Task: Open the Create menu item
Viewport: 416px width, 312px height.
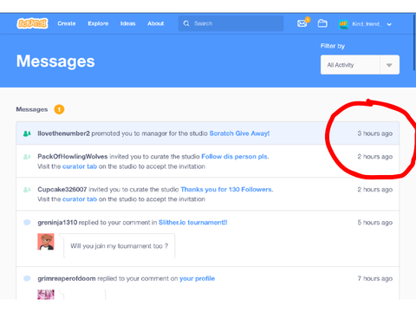Action: [x=67, y=23]
